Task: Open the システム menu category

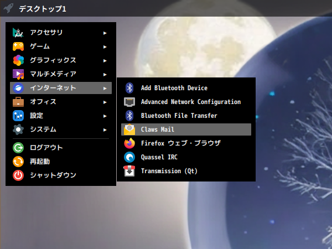Action: pyautogui.click(x=61, y=129)
